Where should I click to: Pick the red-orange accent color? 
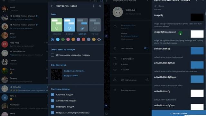(84, 39)
